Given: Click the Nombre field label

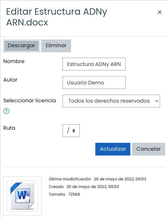Looking at the screenshot, I should coord(14,61).
